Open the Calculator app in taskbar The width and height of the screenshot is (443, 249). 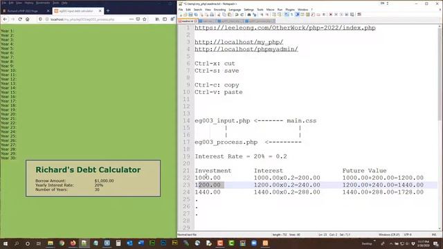(118, 243)
